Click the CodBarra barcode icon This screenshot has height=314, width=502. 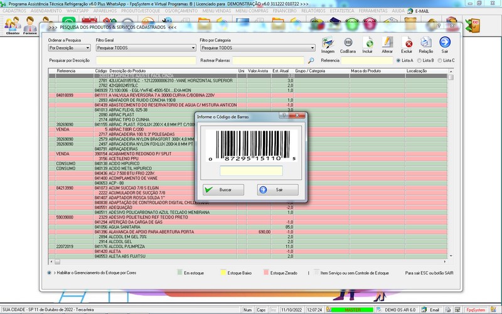click(x=348, y=44)
